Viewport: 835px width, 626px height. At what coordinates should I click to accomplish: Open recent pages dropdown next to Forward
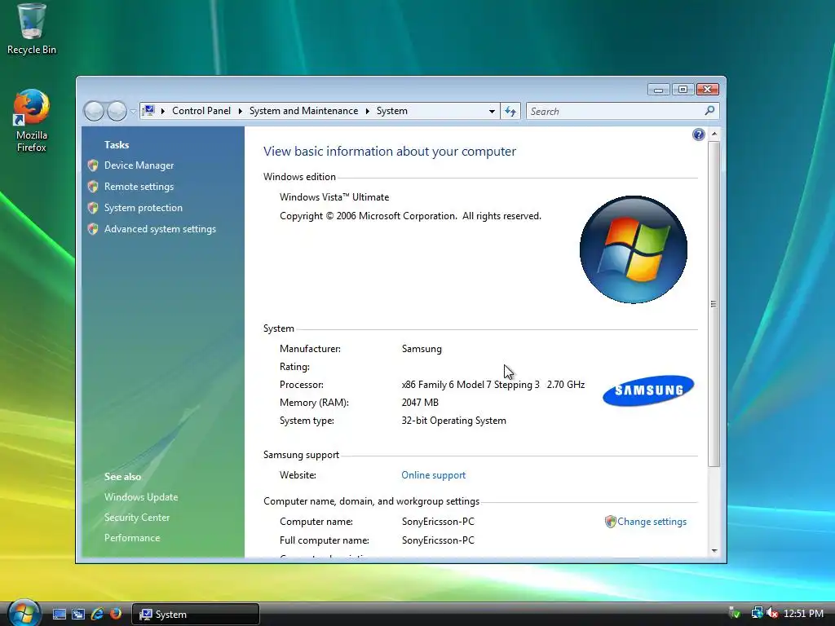coord(133,111)
